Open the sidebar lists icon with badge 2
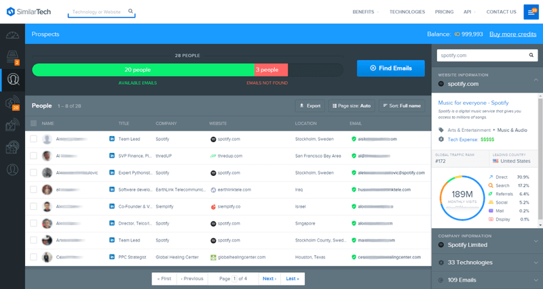The image size is (543, 289). coord(12,57)
